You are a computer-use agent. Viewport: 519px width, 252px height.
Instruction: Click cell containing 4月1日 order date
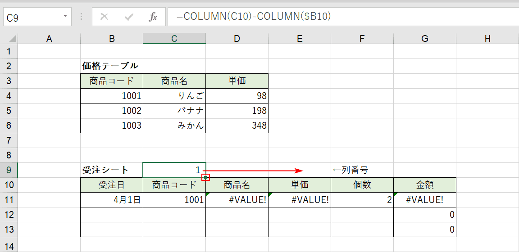tap(112, 200)
